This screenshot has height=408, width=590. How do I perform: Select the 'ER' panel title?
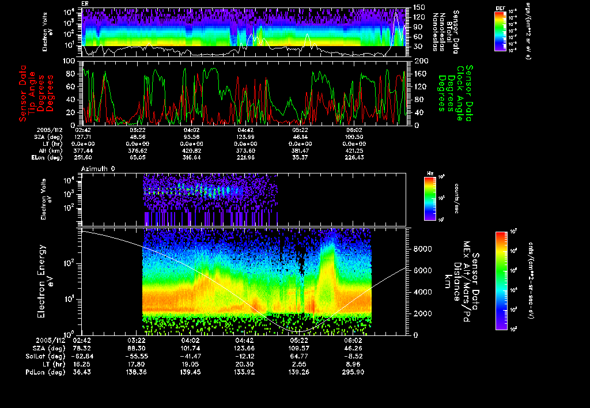click(85, 4)
